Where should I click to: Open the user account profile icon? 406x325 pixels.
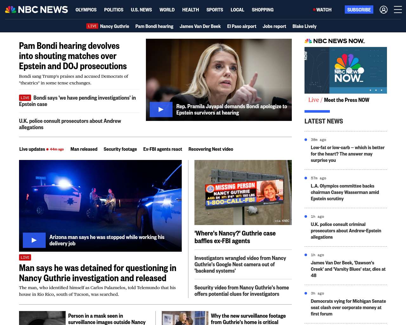pyautogui.click(x=383, y=10)
